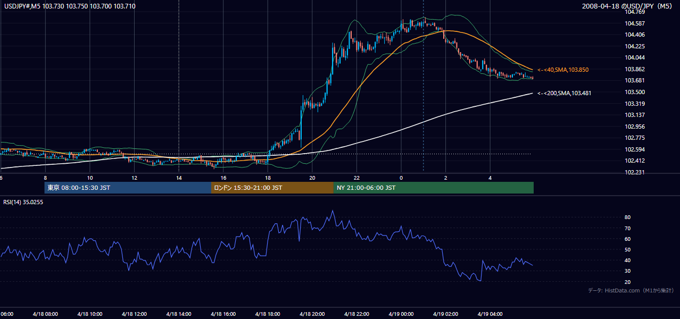Click price scale value 102.956
680x319 pixels.
pos(635,127)
